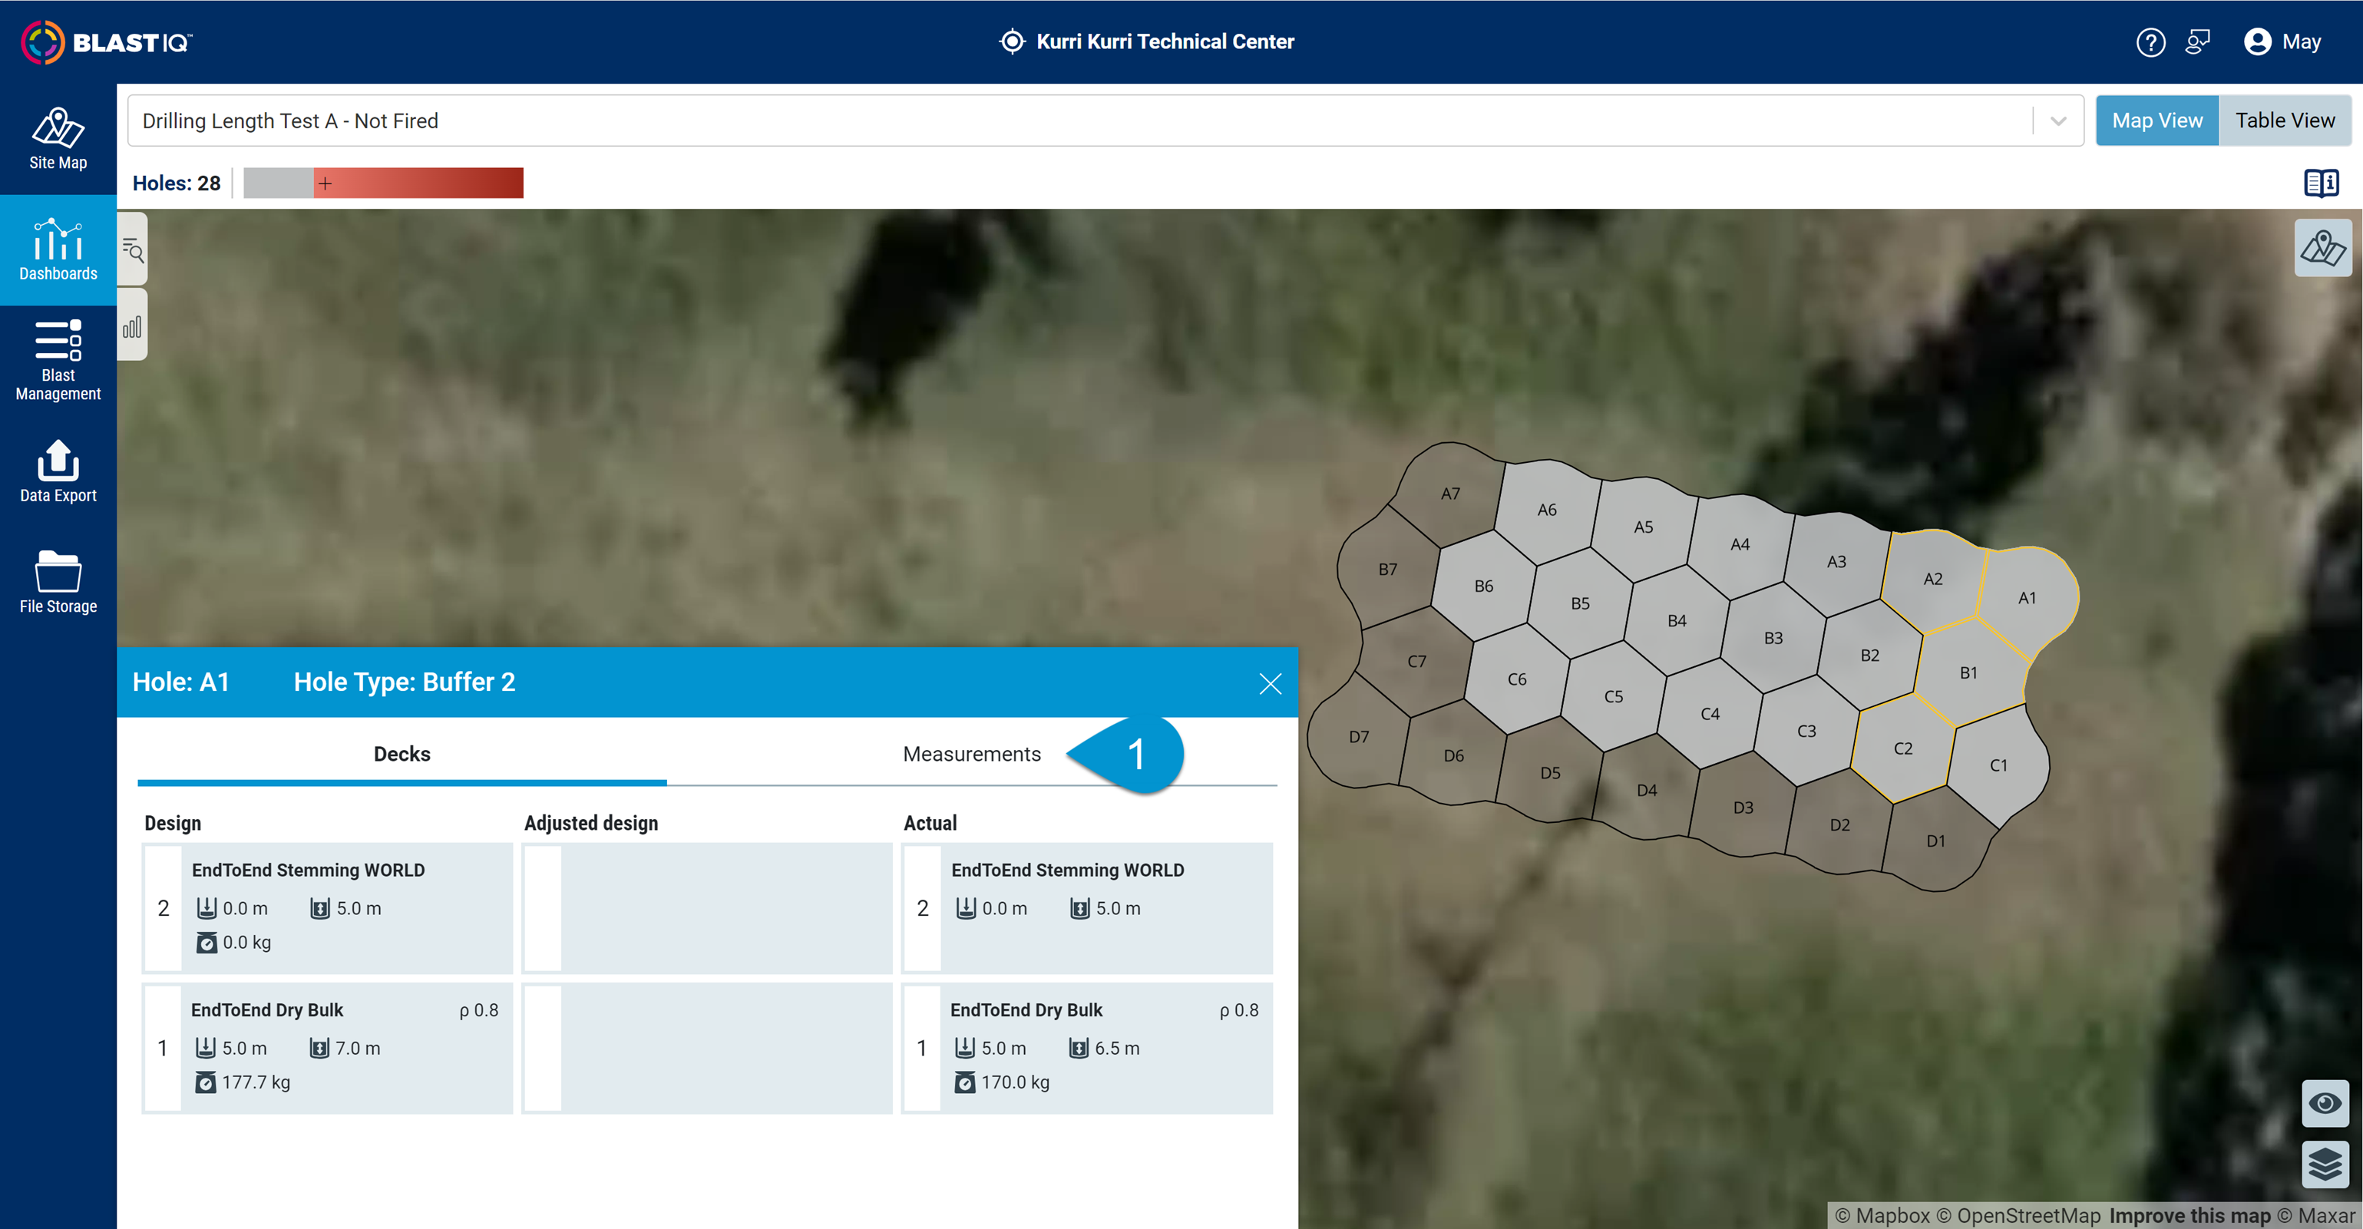Select hole A2 on the map
Screen dimensions: 2363x1229
(x=1933, y=580)
